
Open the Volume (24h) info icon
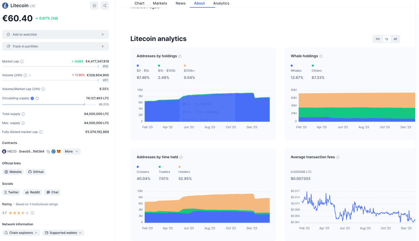click(x=25, y=75)
